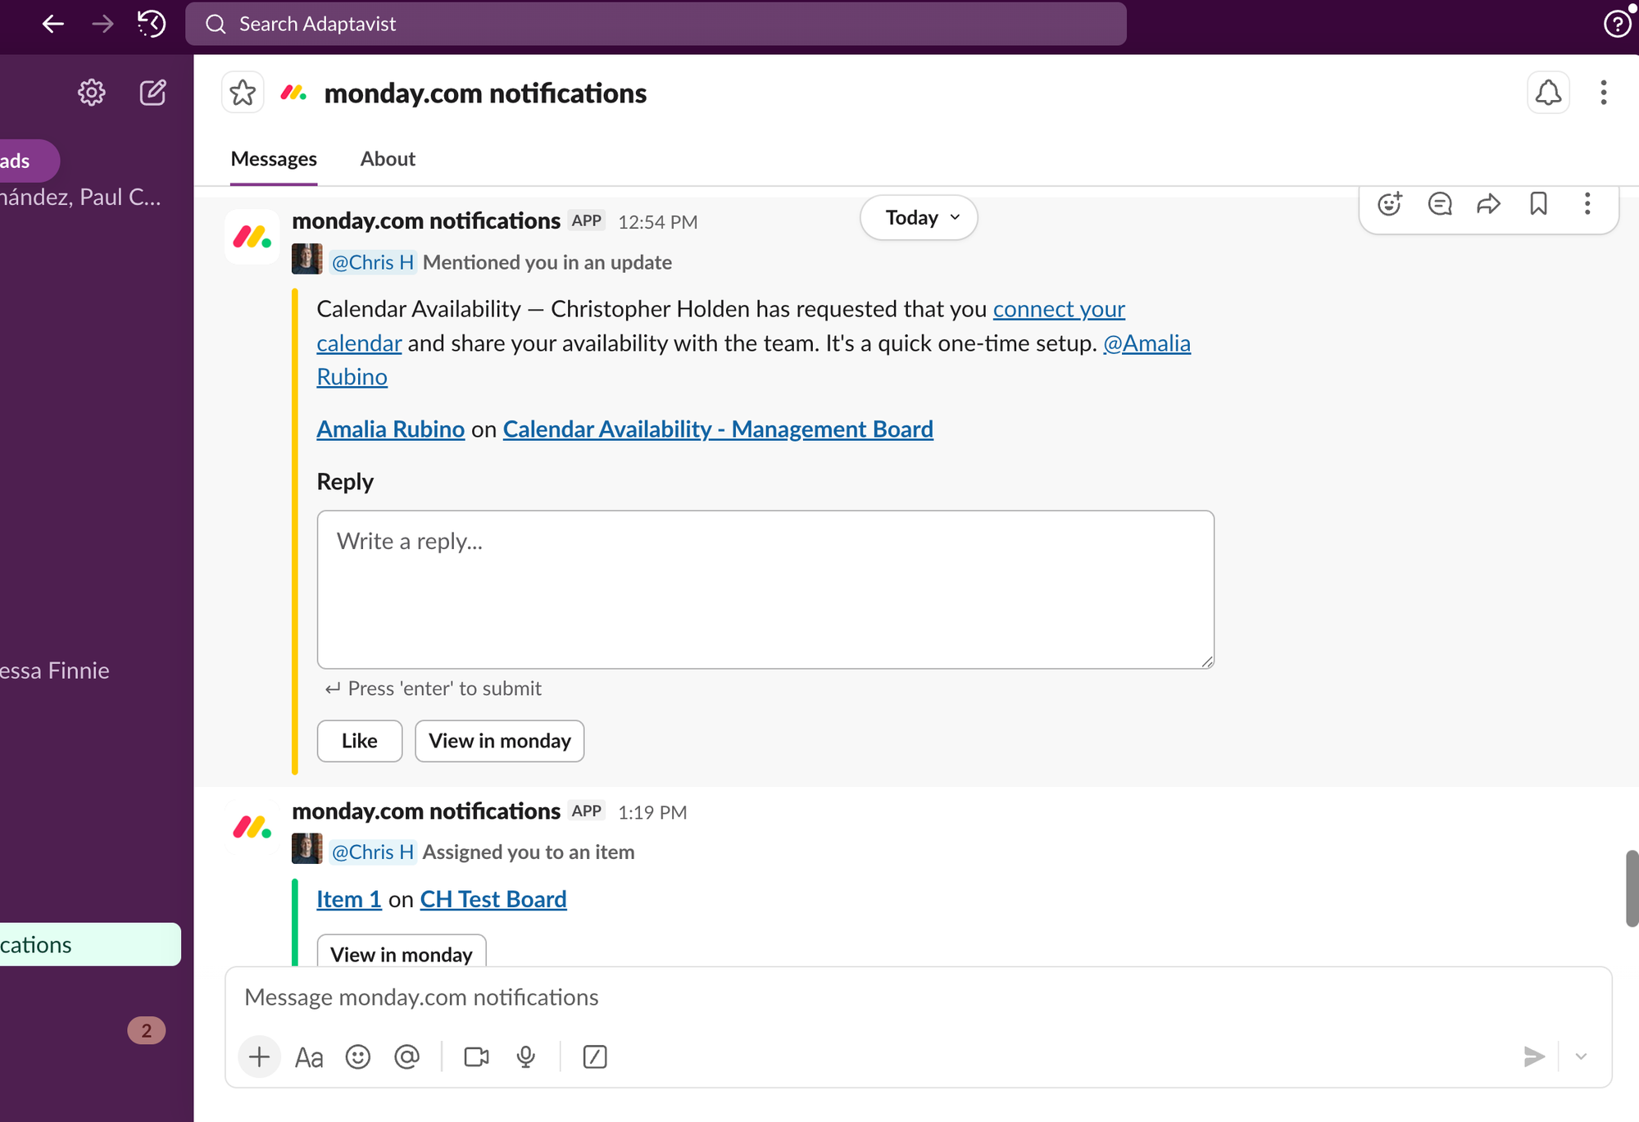The image size is (1639, 1122).
Task: Insert a mention with the @ icon
Action: pos(407,1057)
